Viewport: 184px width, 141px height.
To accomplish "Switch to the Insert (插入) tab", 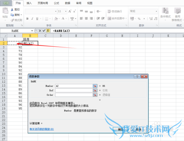I will (29, 3).
